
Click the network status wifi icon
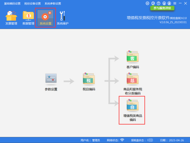tap(122, 140)
